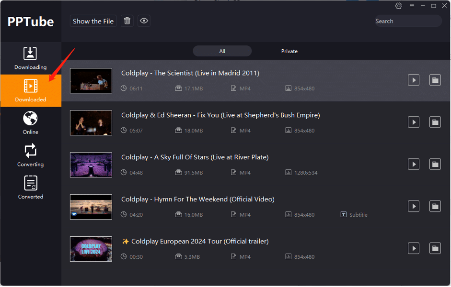Toggle preview visibility with the eye icon
This screenshot has width=451, height=287.
pyautogui.click(x=144, y=21)
